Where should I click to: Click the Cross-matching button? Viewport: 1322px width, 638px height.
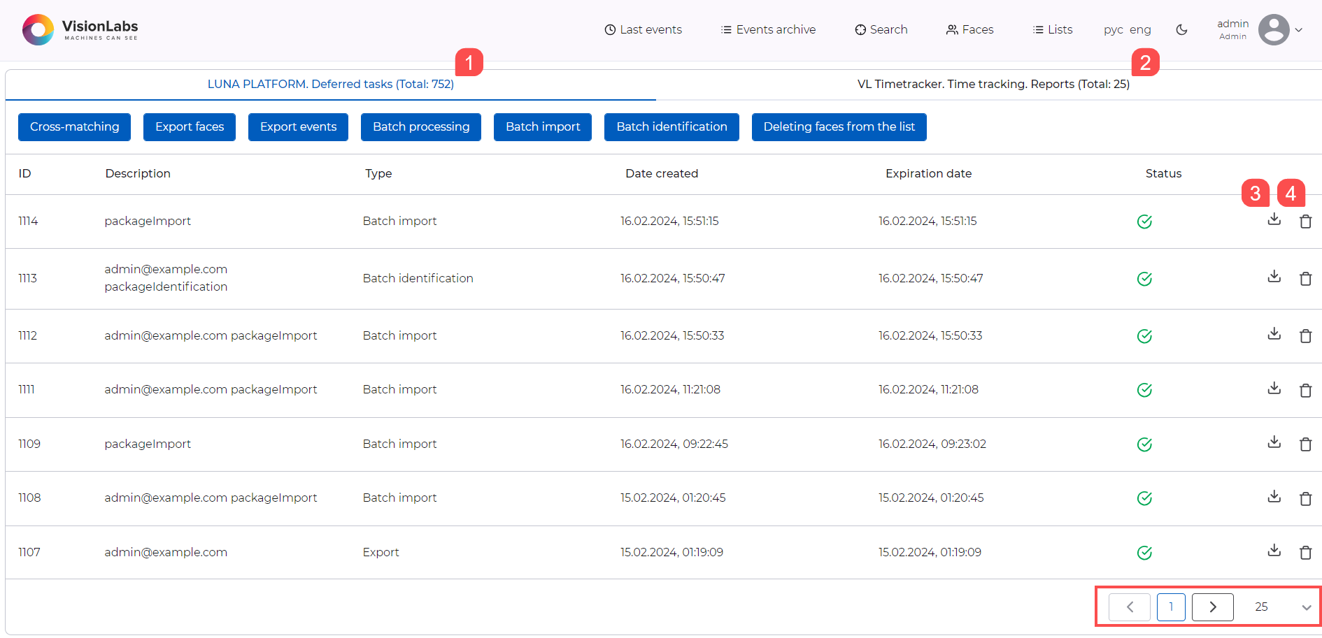tap(74, 127)
